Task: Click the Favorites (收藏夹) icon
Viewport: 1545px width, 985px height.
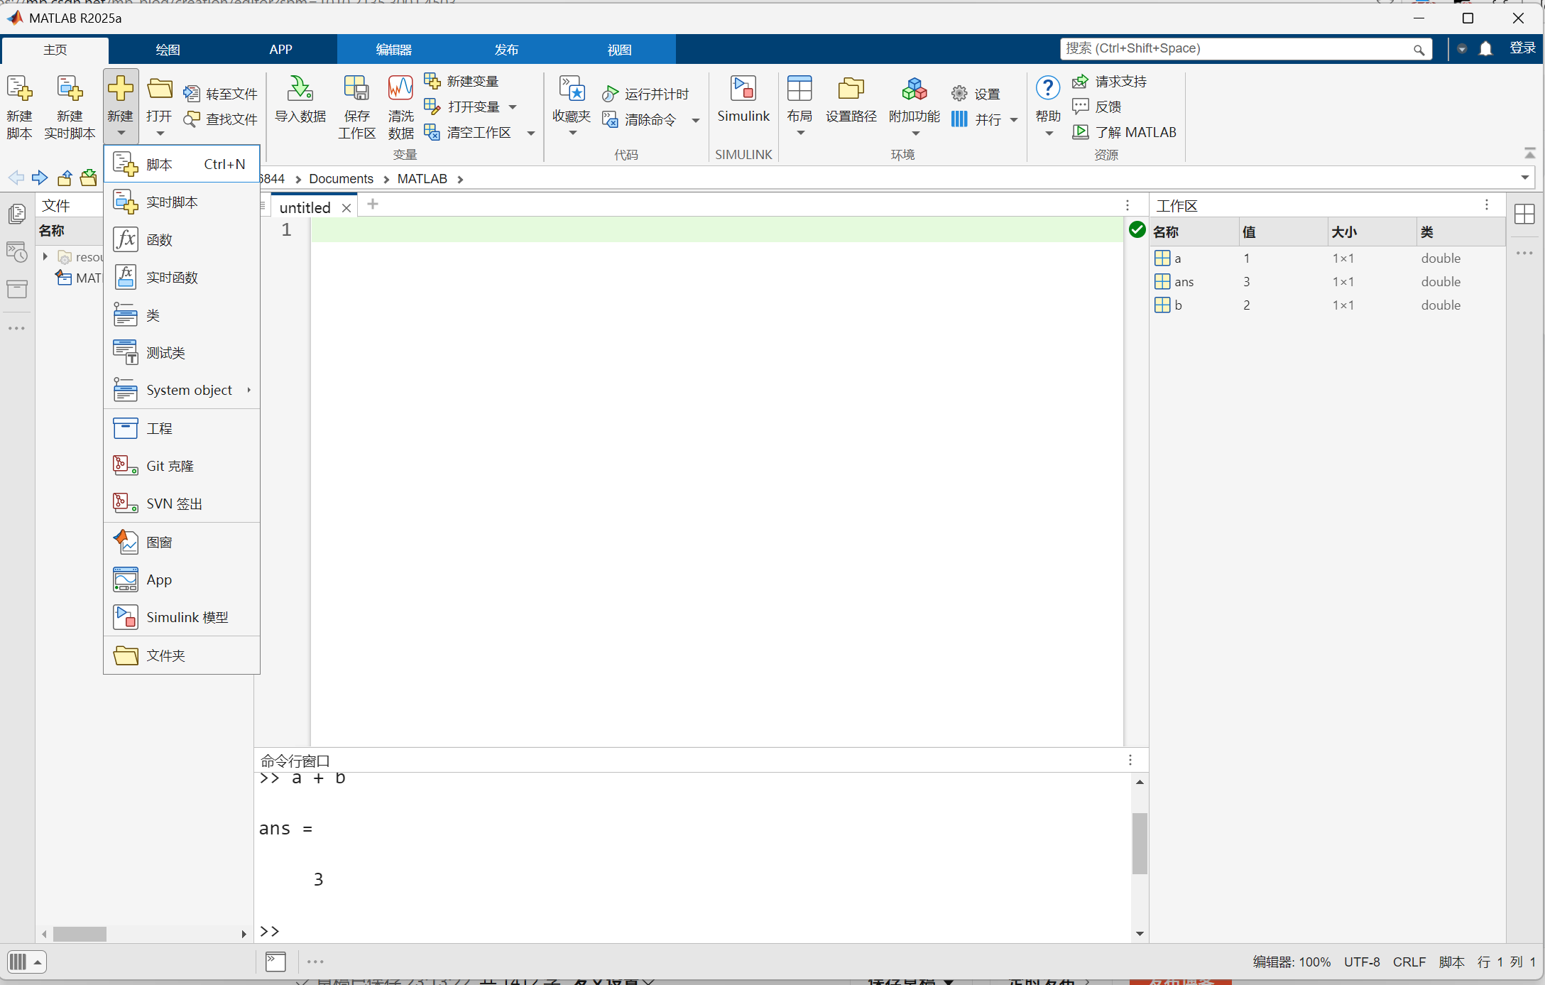Action: click(572, 90)
